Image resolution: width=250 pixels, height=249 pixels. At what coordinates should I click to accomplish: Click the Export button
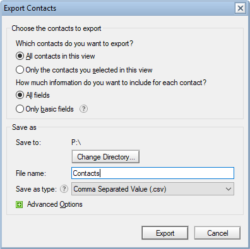click(x=165, y=233)
